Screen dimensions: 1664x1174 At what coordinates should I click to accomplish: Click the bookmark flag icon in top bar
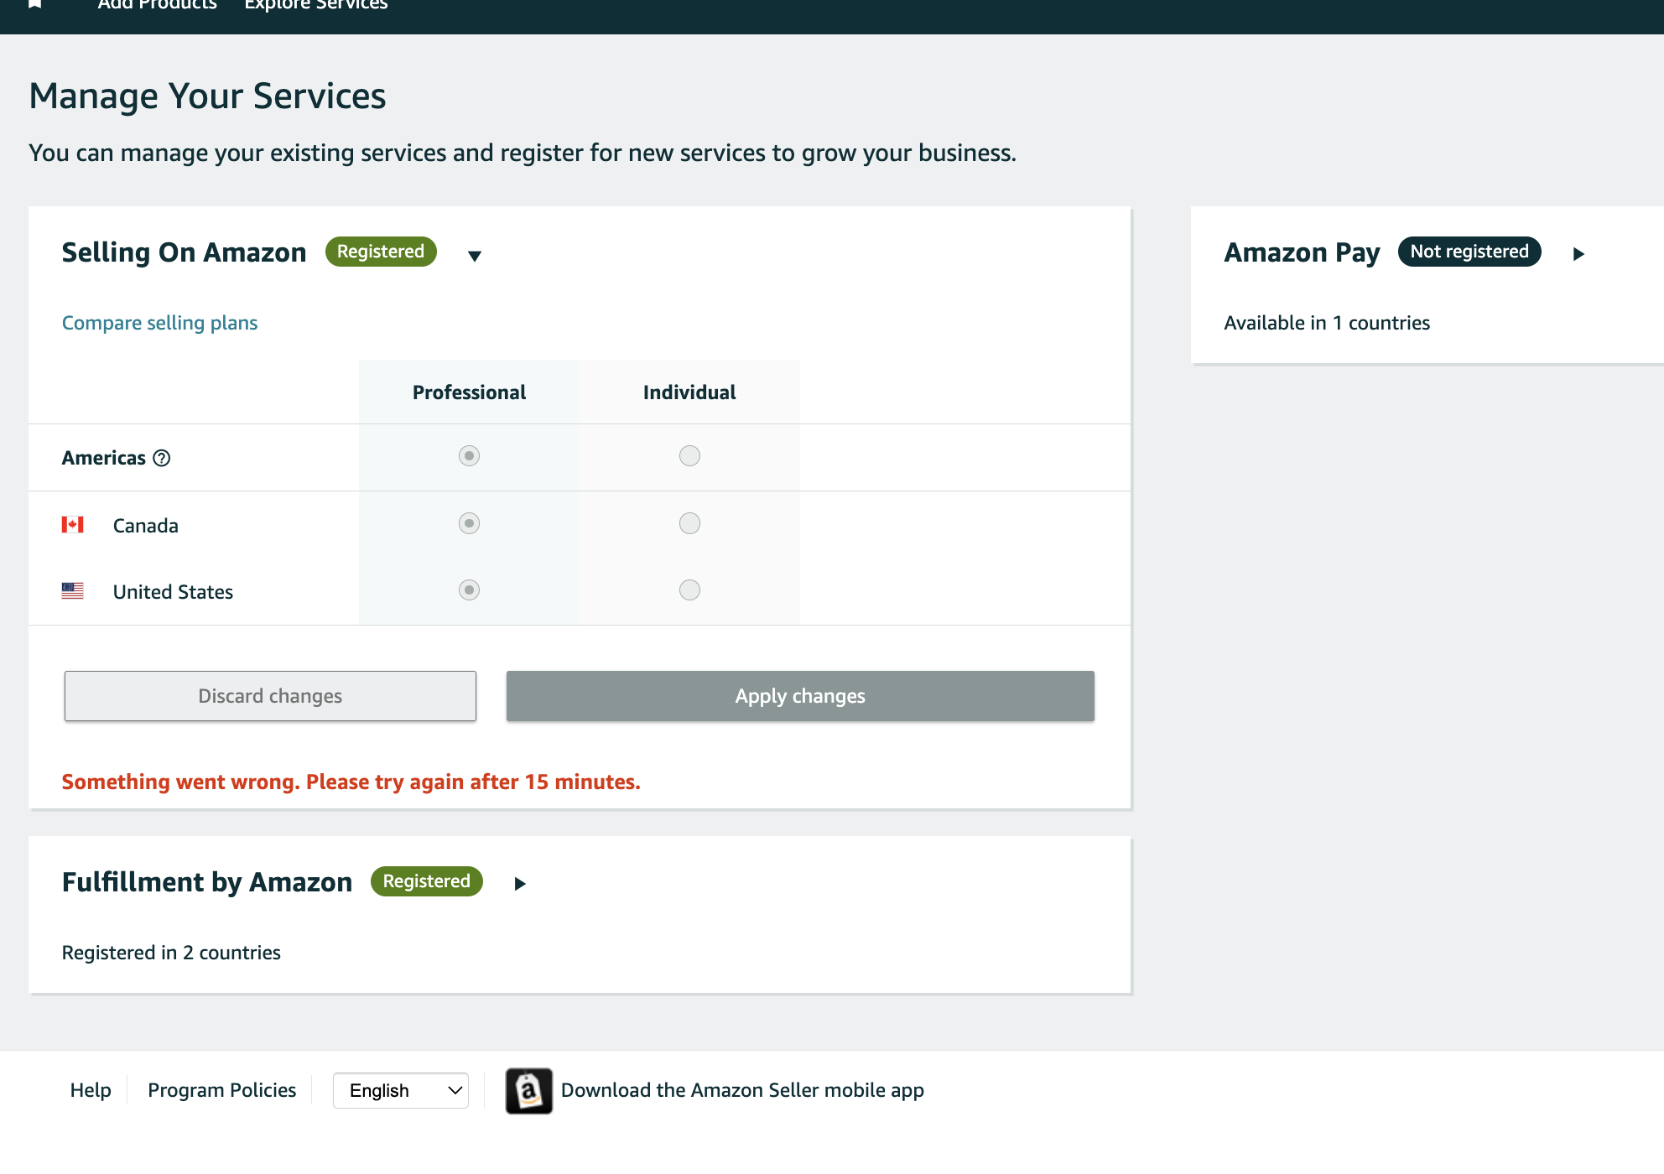point(35,4)
